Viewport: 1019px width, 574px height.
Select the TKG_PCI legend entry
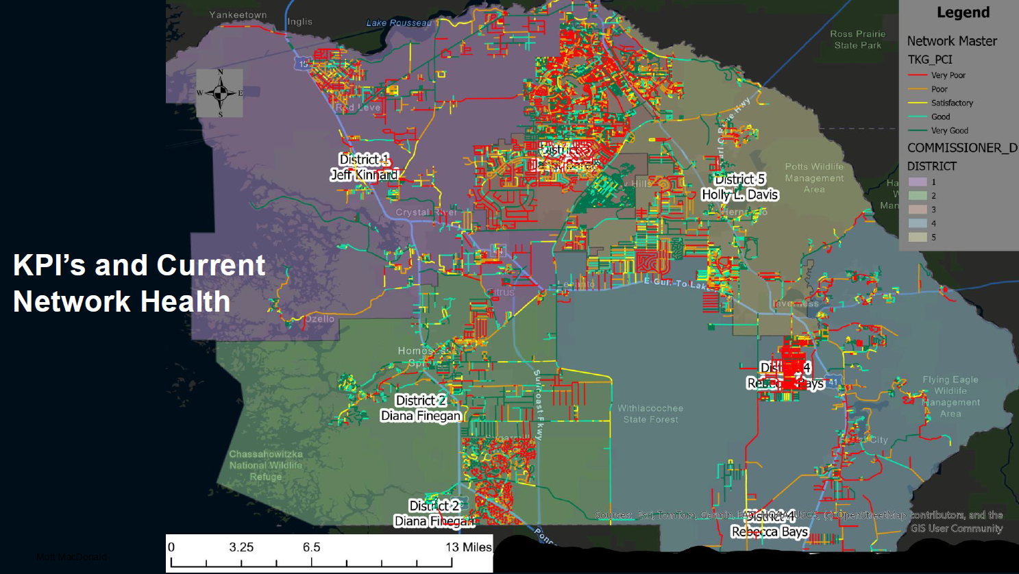coord(930,60)
